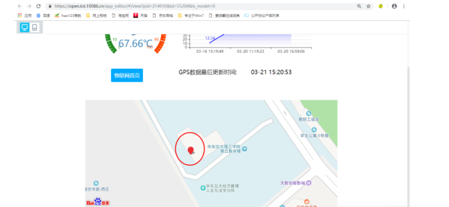
Task: Open Chrome three-dot menu
Action: point(404,6)
